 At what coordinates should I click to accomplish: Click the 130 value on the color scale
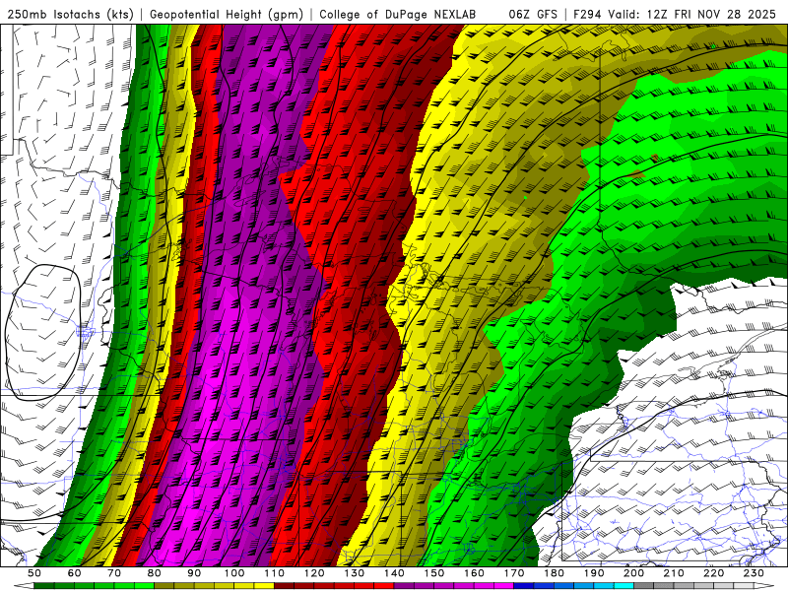click(x=355, y=573)
